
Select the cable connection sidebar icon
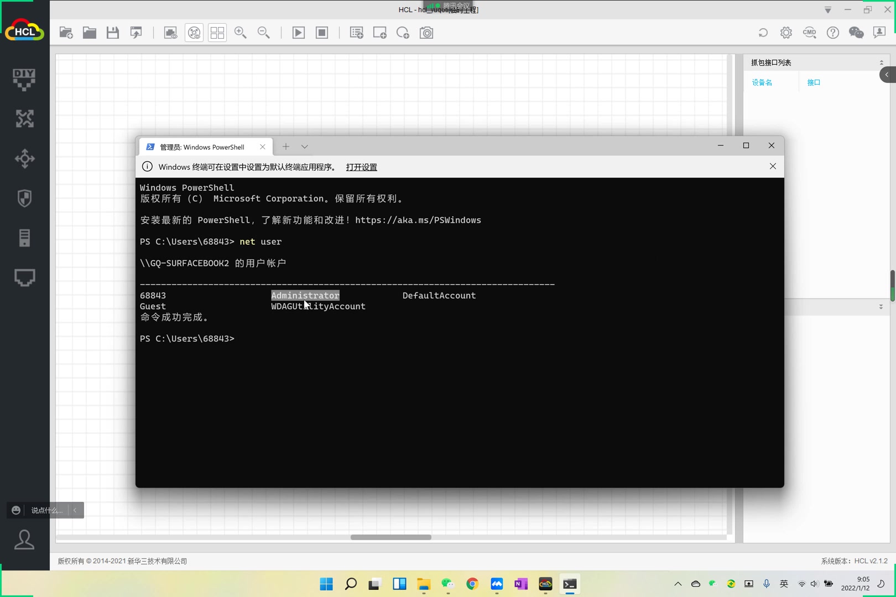pos(24,277)
